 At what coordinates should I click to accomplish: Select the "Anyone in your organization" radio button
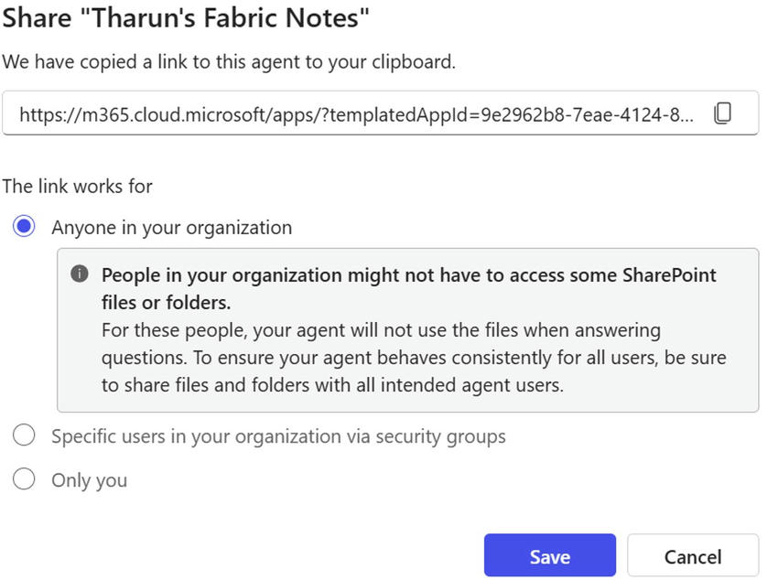[25, 227]
